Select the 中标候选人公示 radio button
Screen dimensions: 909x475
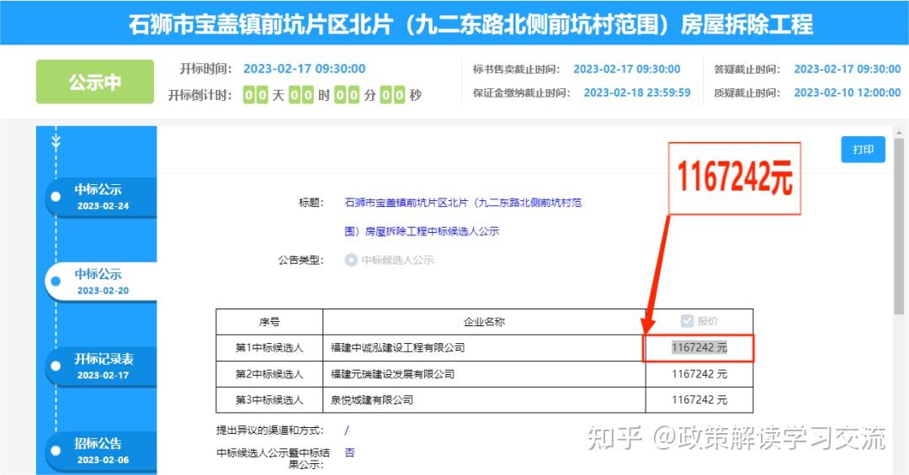[351, 260]
